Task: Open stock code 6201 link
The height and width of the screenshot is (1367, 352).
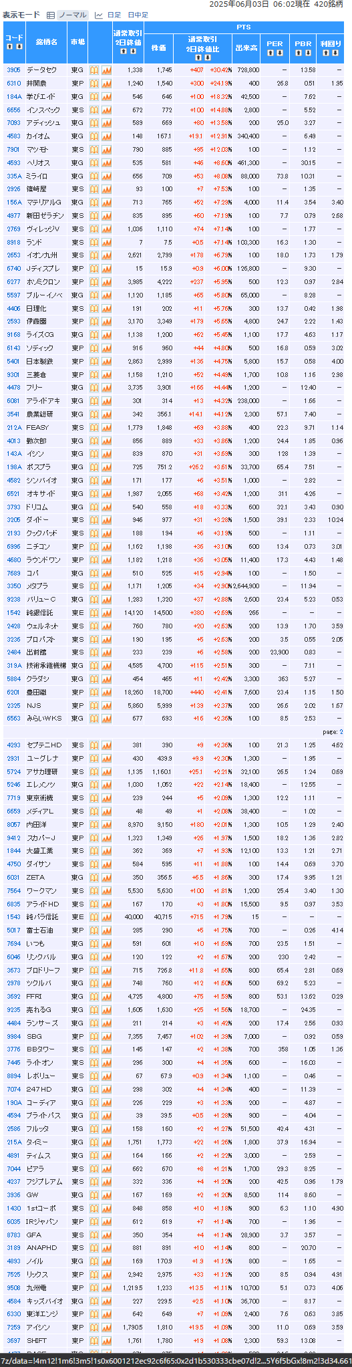Action: point(13,693)
